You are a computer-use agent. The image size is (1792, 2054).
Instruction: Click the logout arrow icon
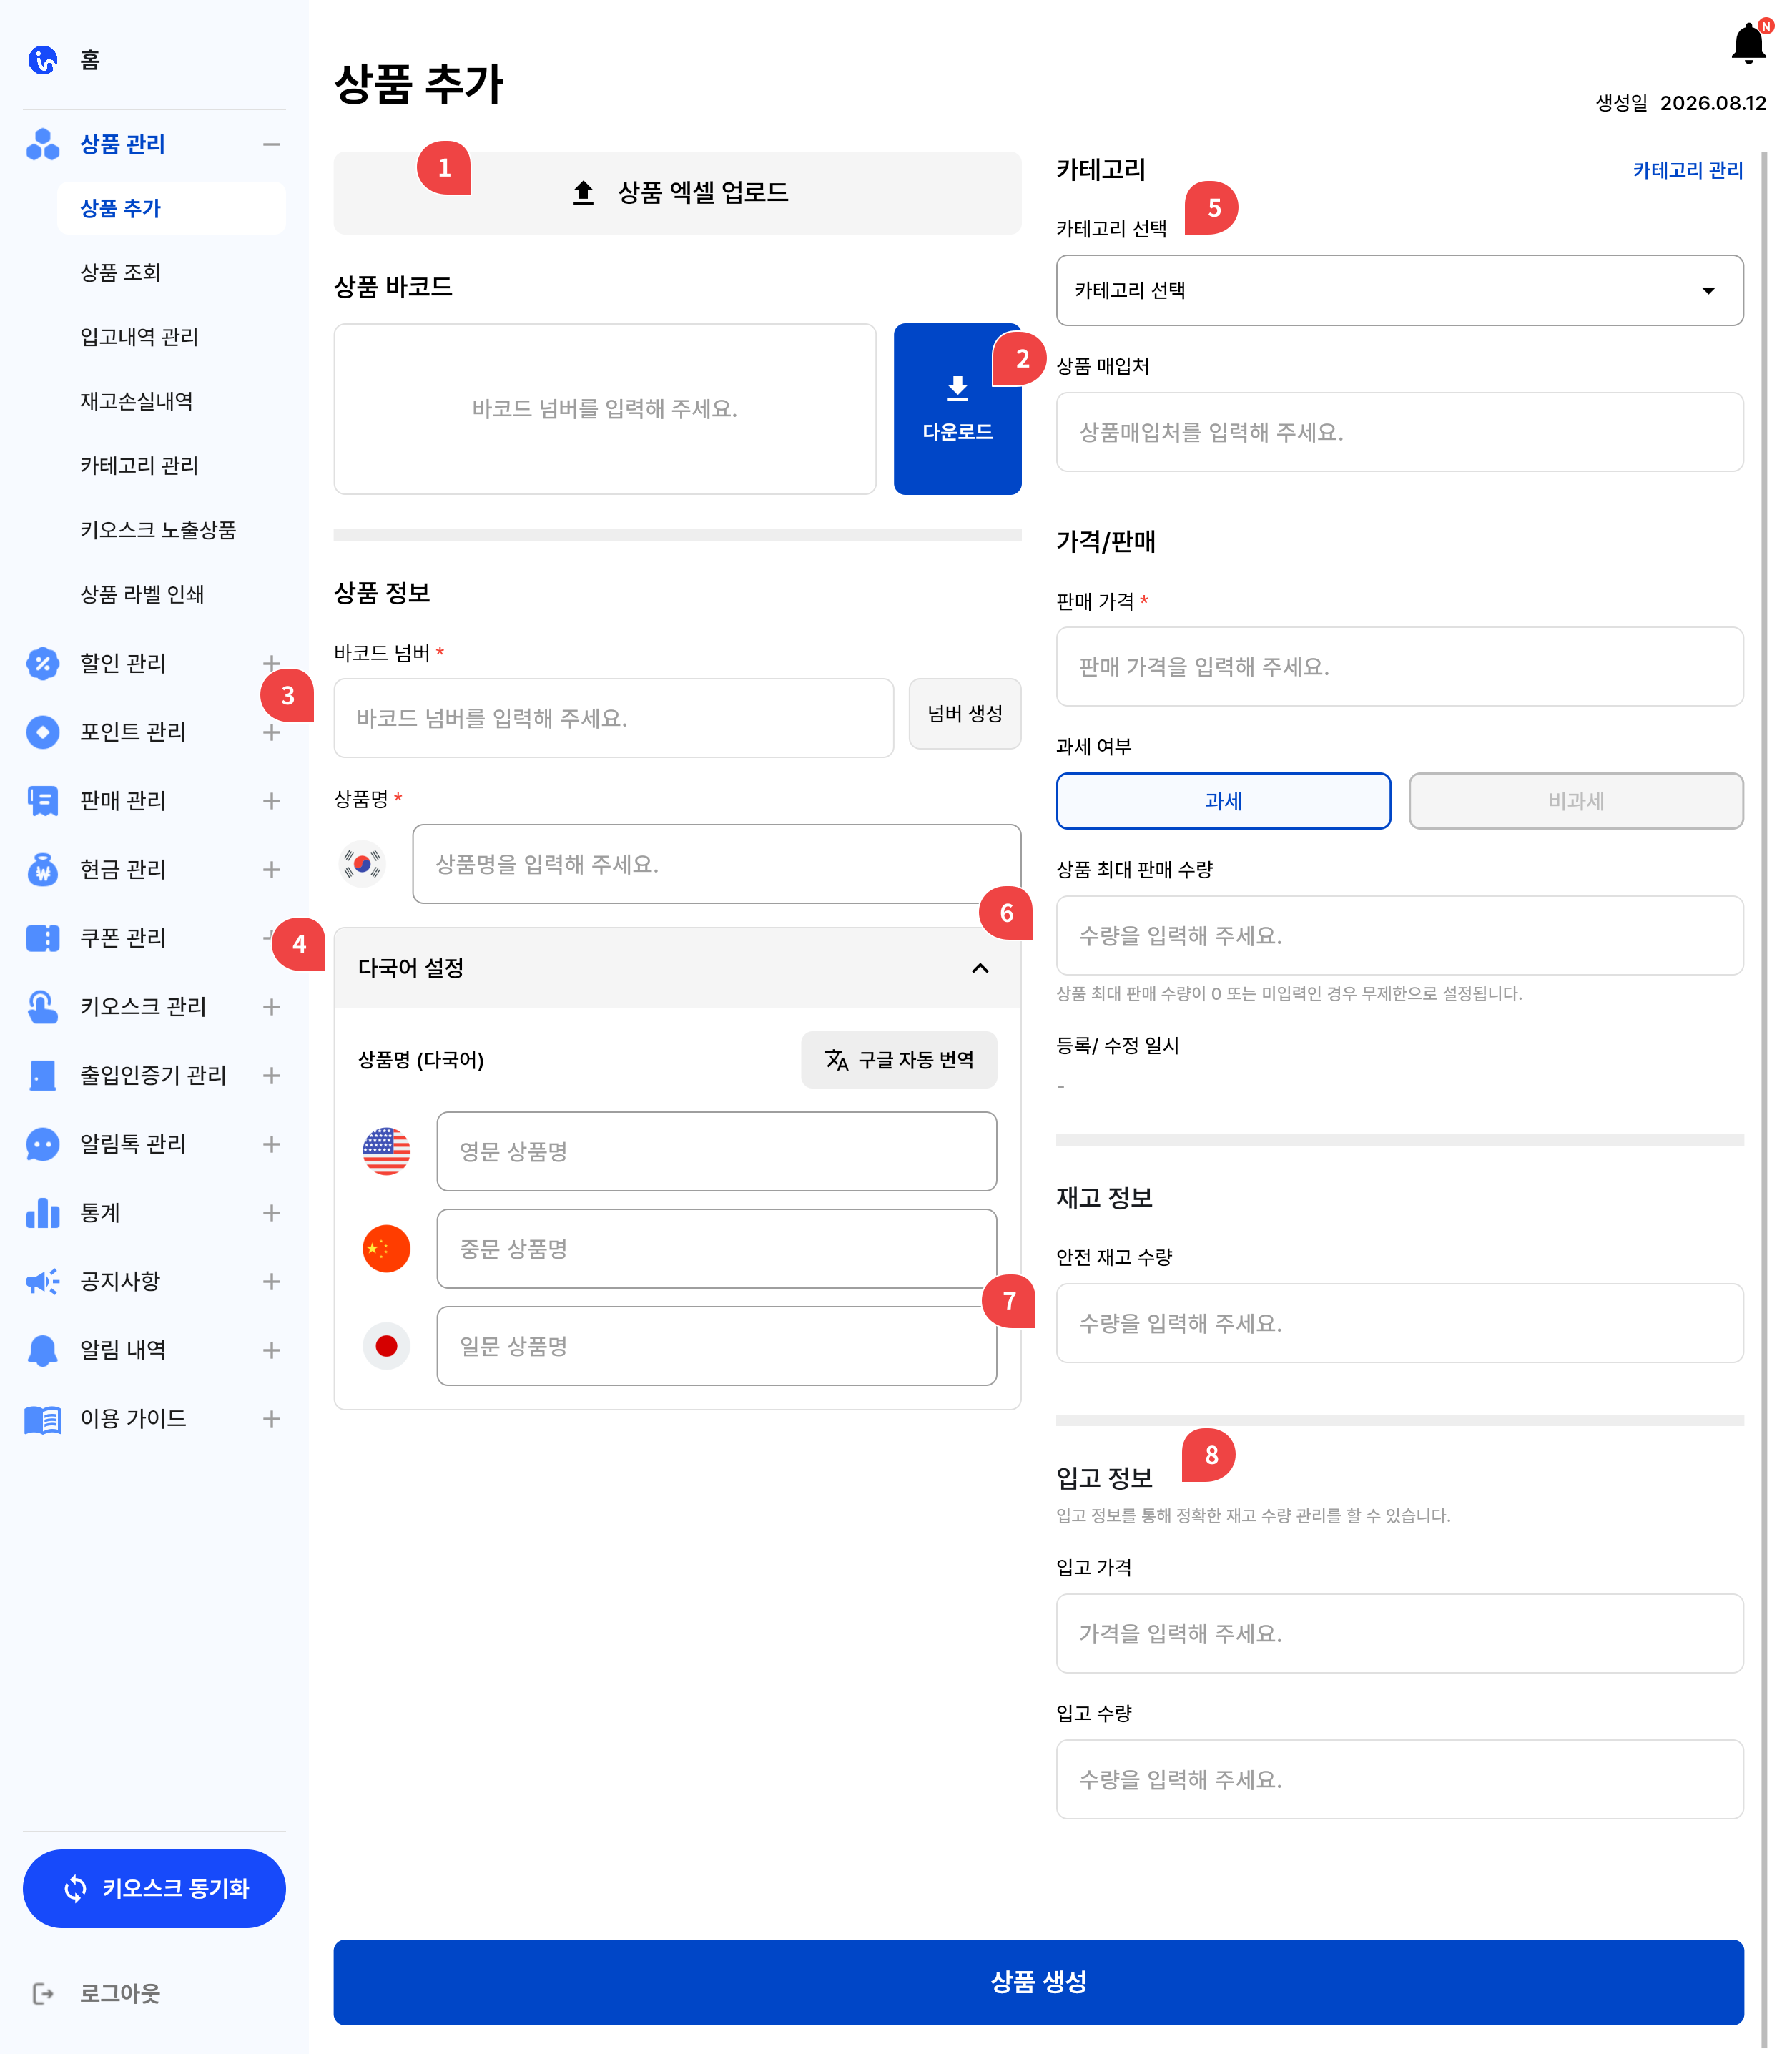(x=43, y=1993)
